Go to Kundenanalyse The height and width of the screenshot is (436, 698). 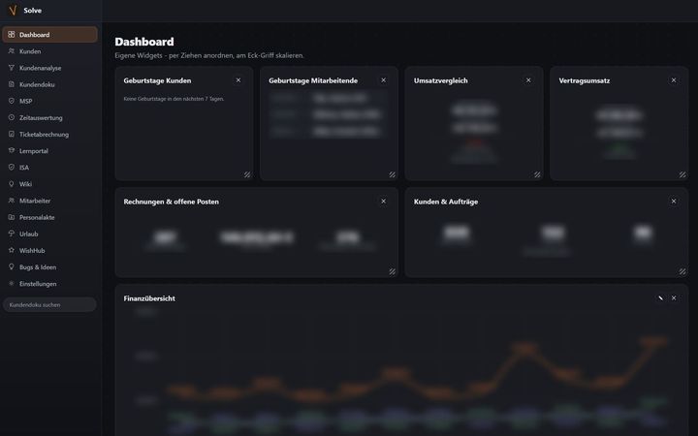click(49, 68)
